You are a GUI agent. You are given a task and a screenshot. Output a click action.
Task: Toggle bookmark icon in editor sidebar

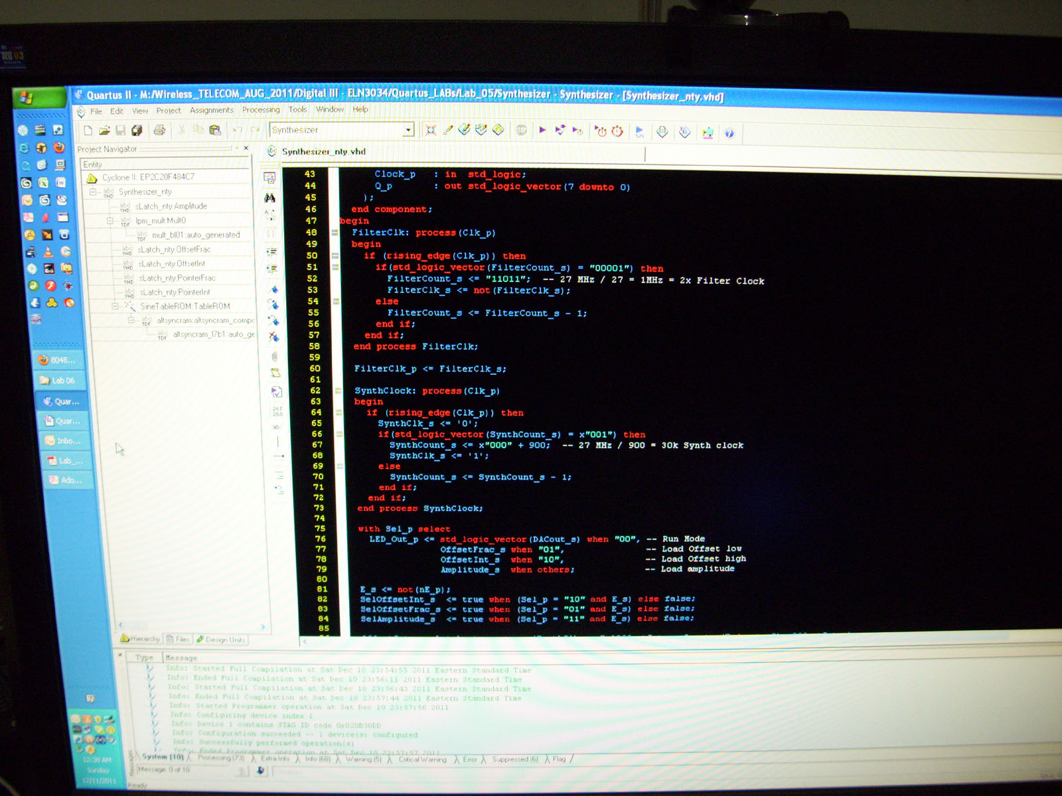pyautogui.click(x=272, y=289)
